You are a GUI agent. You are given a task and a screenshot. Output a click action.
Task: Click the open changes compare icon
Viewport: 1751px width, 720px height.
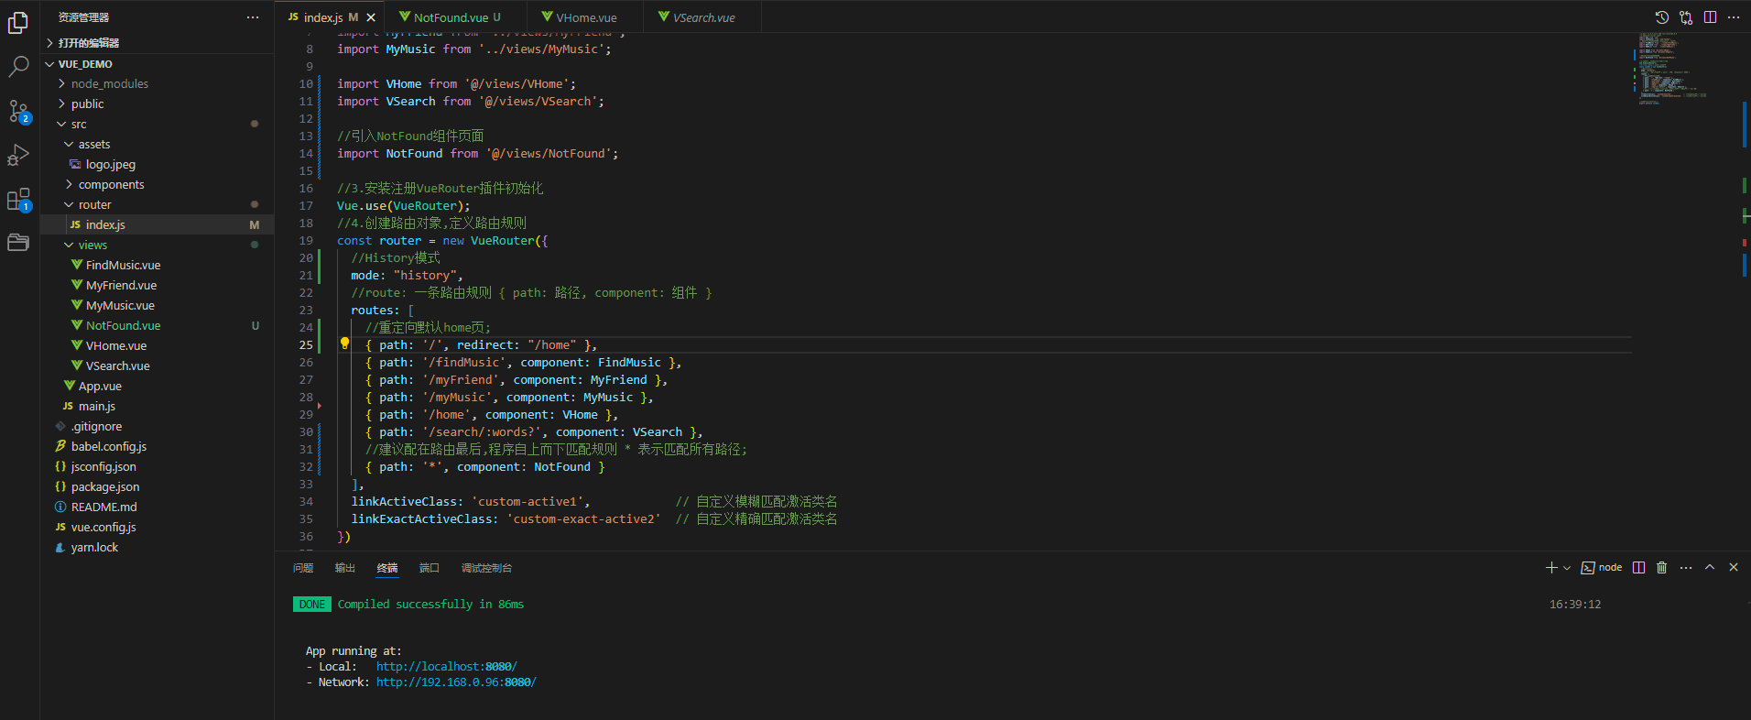pyautogui.click(x=1686, y=17)
